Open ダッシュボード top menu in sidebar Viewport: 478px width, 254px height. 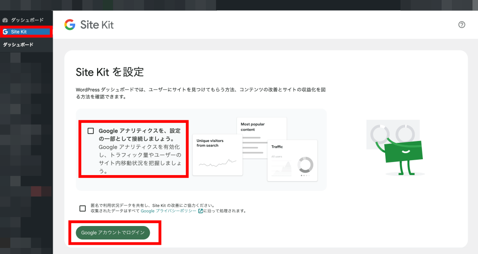tap(26, 20)
